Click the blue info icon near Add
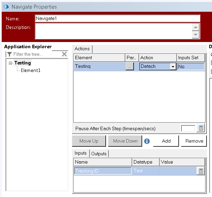212x197 pixels. pyautogui.click(x=147, y=141)
